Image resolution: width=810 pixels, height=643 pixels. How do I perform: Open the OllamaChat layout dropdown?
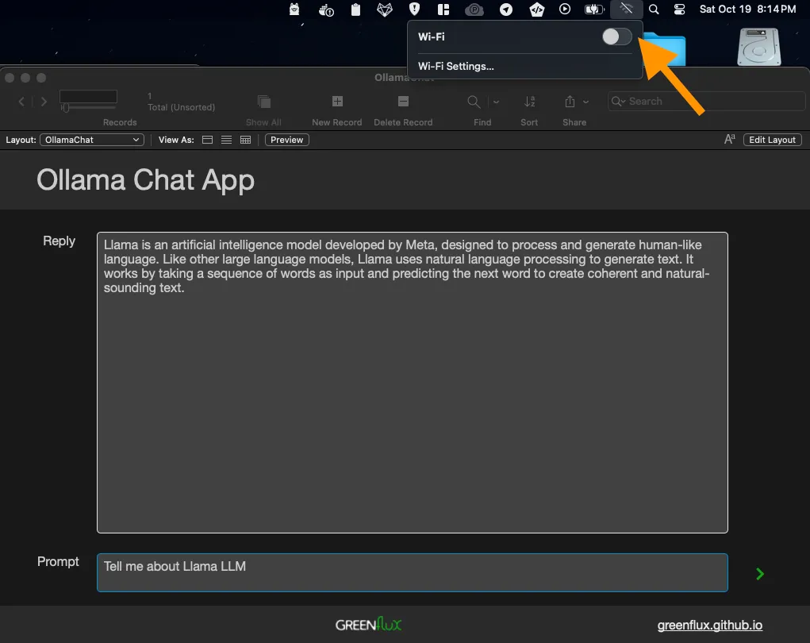pyautogui.click(x=92, y=140)
